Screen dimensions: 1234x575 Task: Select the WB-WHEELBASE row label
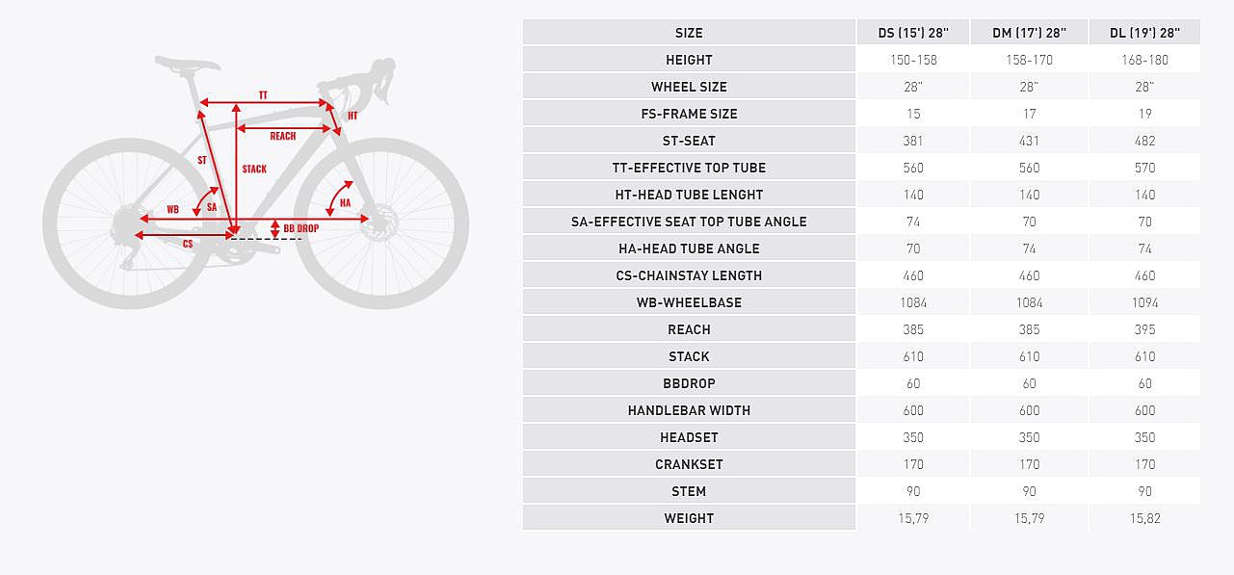coord(689,302)
